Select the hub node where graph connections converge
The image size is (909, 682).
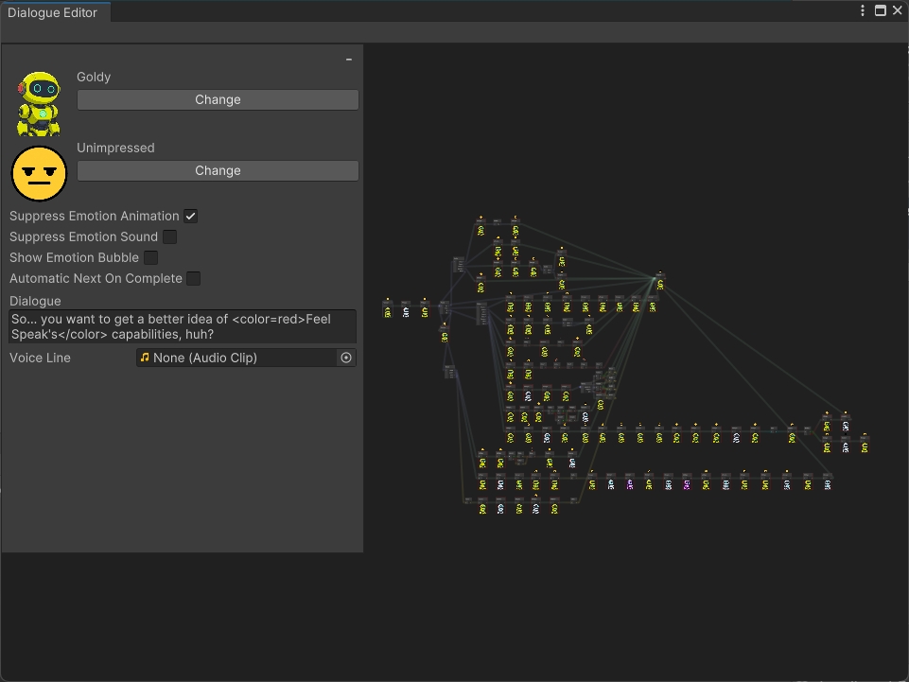coord(659,283)
